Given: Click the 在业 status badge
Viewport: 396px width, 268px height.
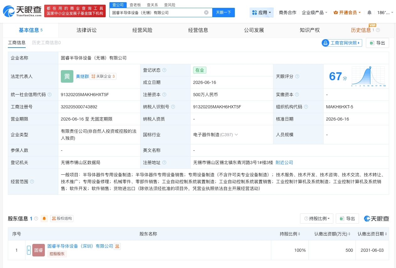Looking at the screenshot, I should [200, 70].
